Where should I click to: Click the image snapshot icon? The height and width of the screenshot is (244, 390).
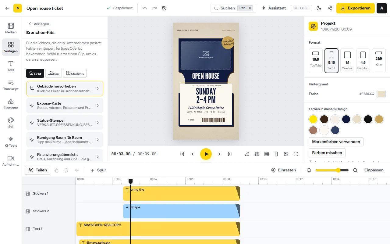[286, 154]
